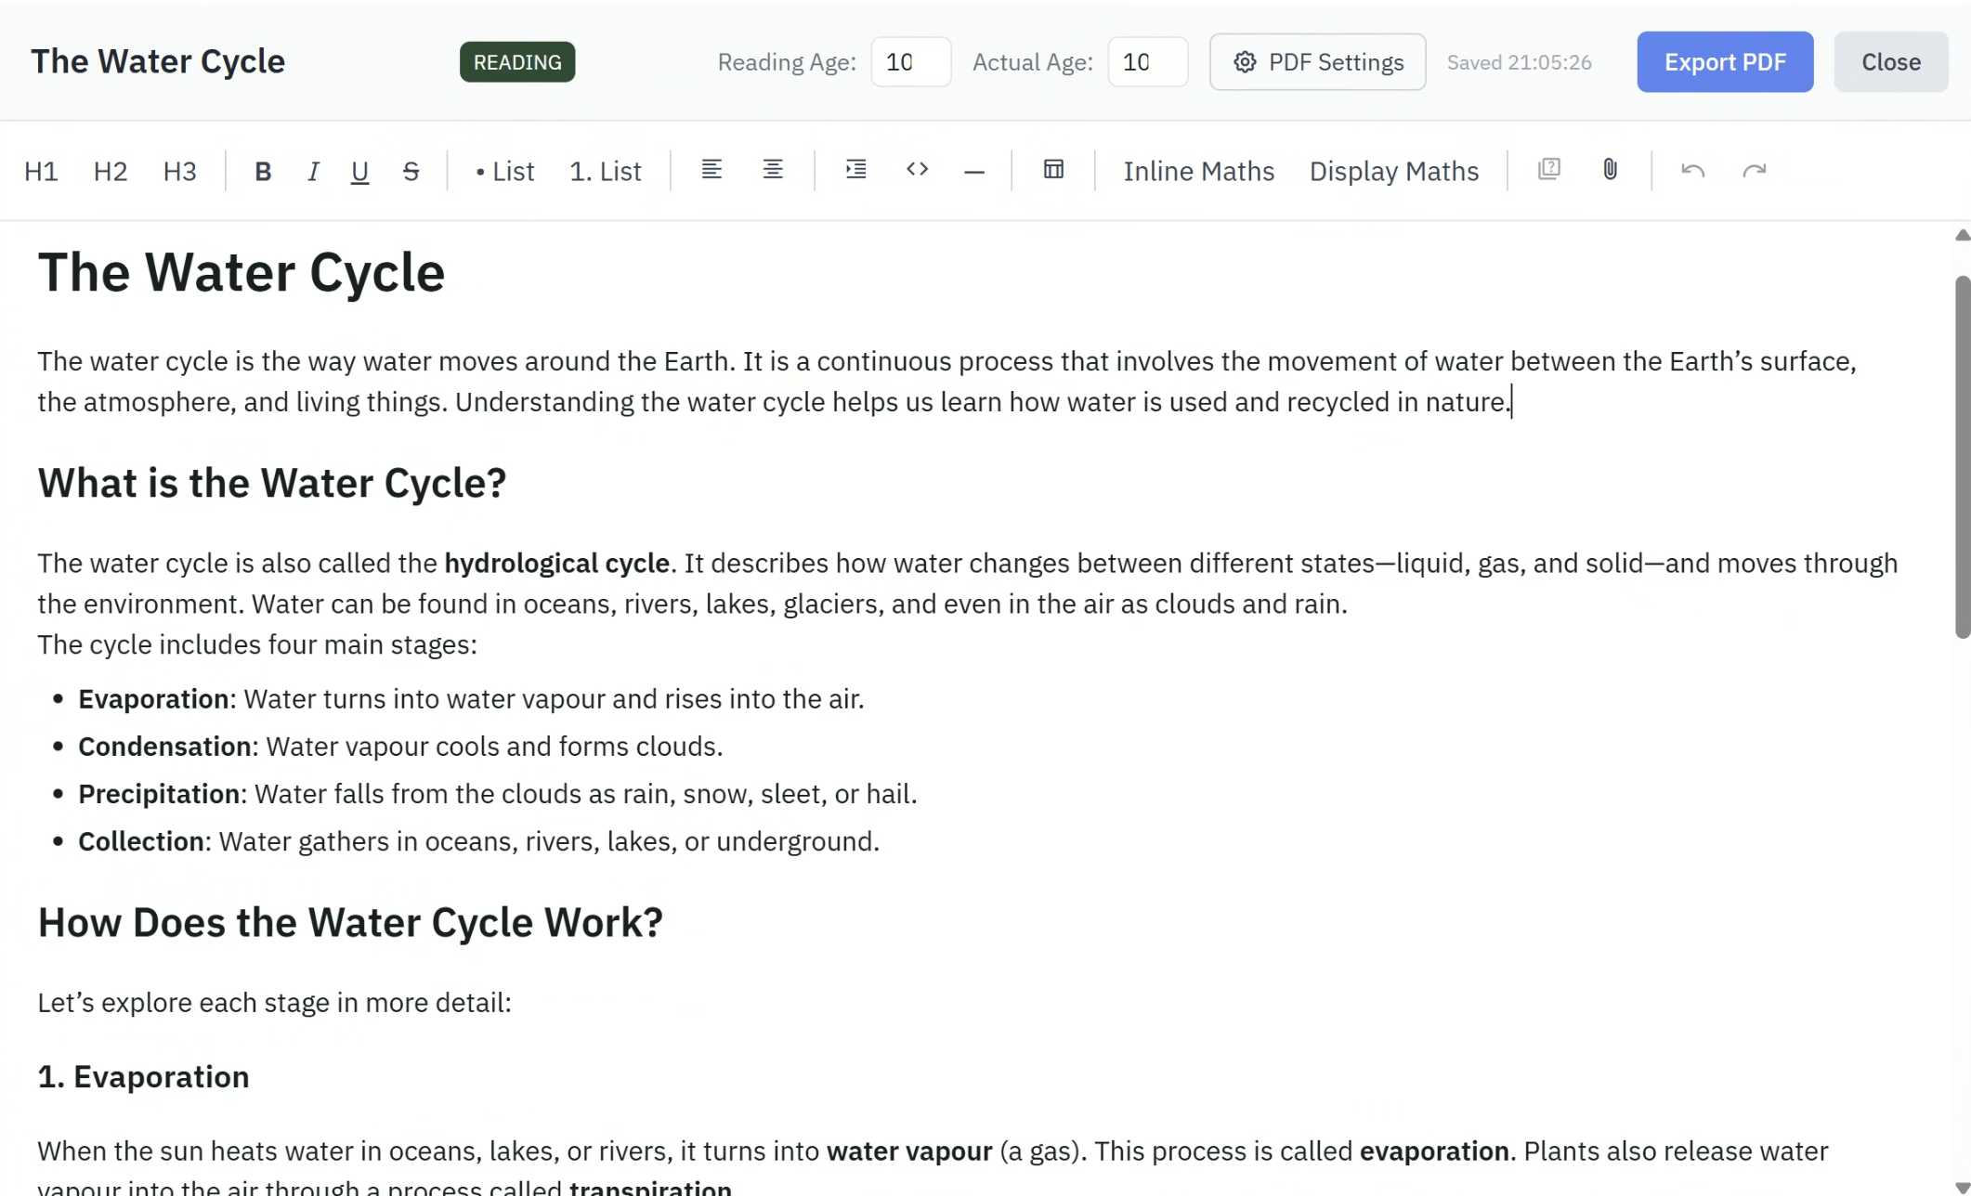Insert an Inline Maths expression

click(1198, 171)
